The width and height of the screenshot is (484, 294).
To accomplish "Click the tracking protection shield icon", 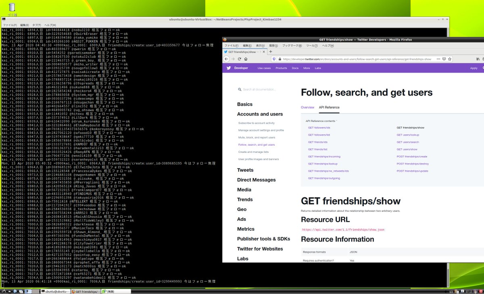I will coord(274,59).
